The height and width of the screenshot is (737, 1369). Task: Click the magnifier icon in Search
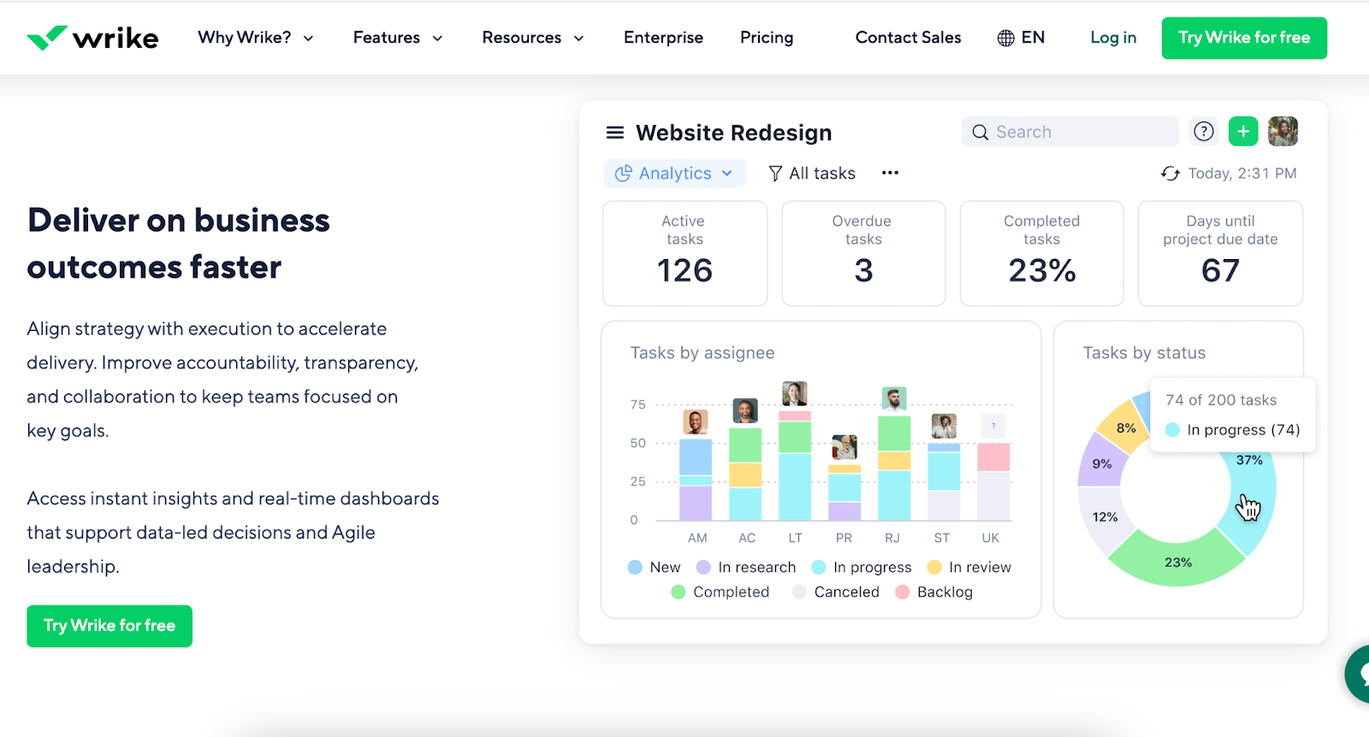[x=981, y=133]
